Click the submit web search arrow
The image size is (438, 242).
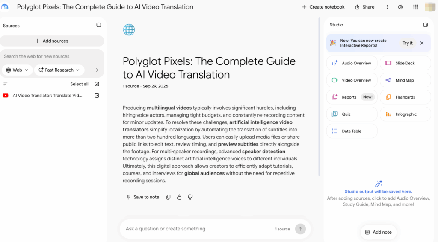96,70
